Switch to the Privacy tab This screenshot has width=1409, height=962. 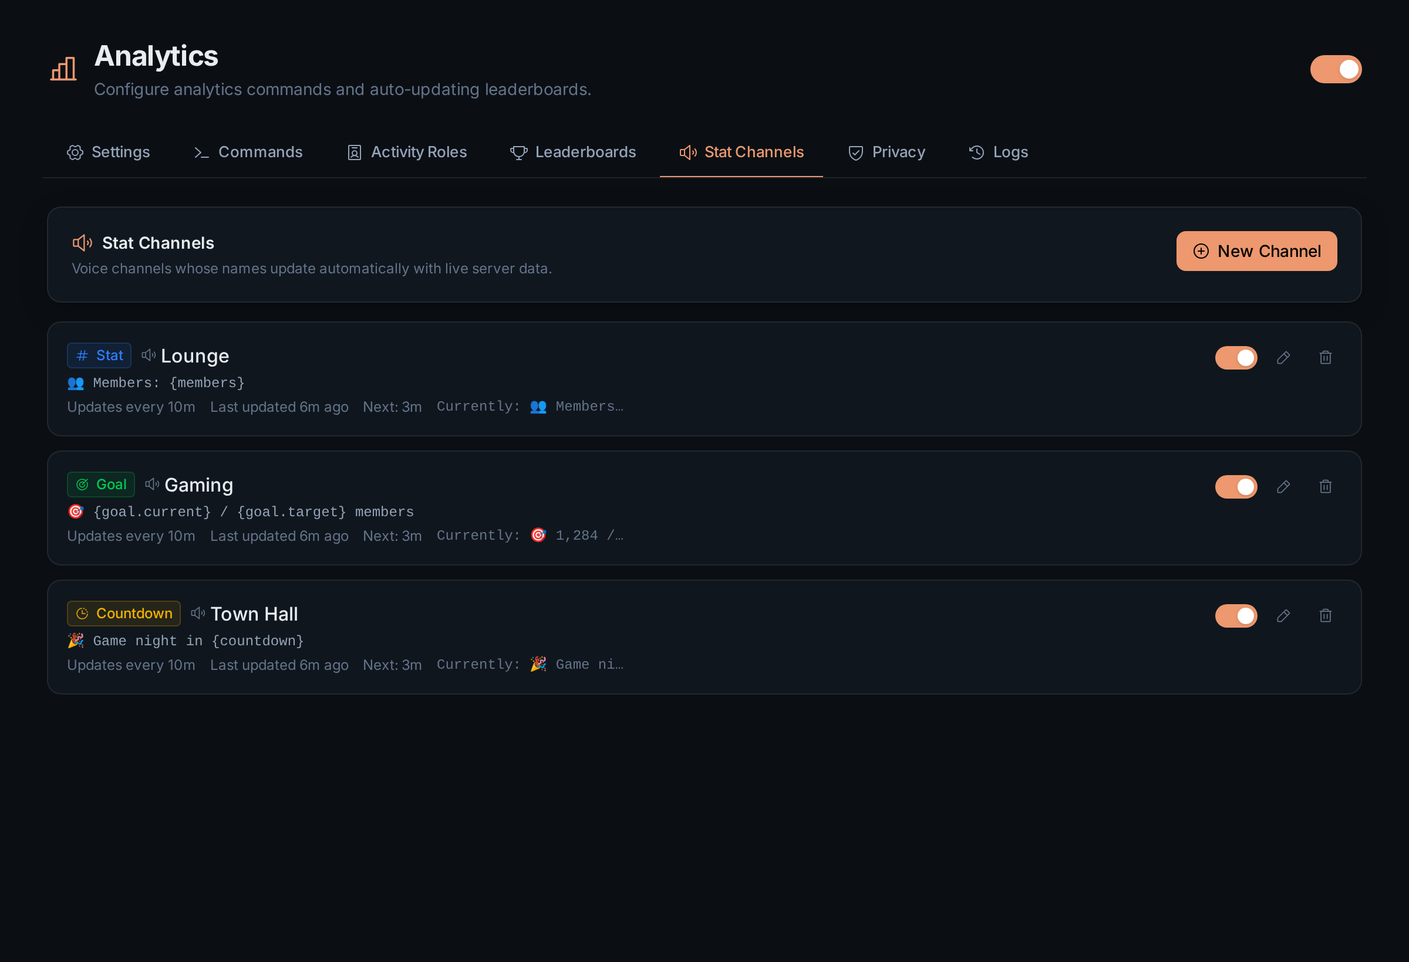tap(886, 152)
